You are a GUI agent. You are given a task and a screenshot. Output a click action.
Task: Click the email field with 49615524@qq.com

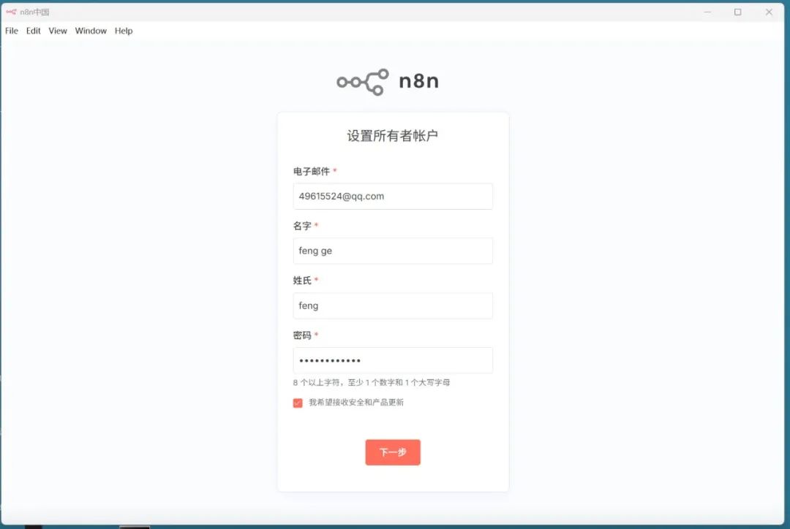point(393,197)
